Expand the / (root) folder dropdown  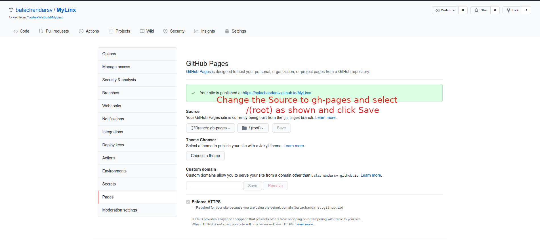point(253,128)
